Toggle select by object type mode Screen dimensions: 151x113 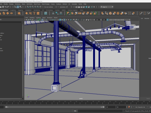(18, 7)
